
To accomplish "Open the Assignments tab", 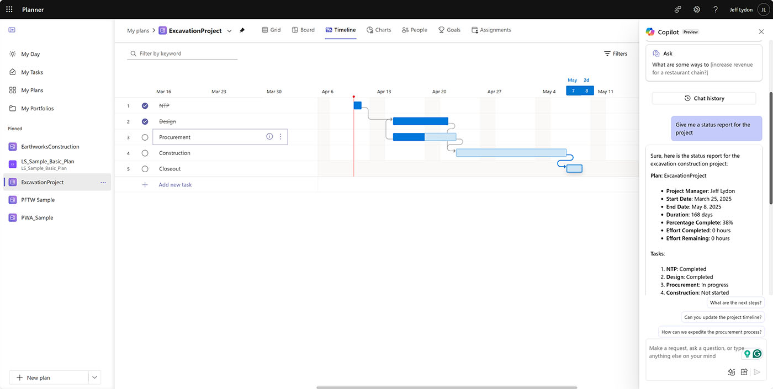I will coord(491,30).
